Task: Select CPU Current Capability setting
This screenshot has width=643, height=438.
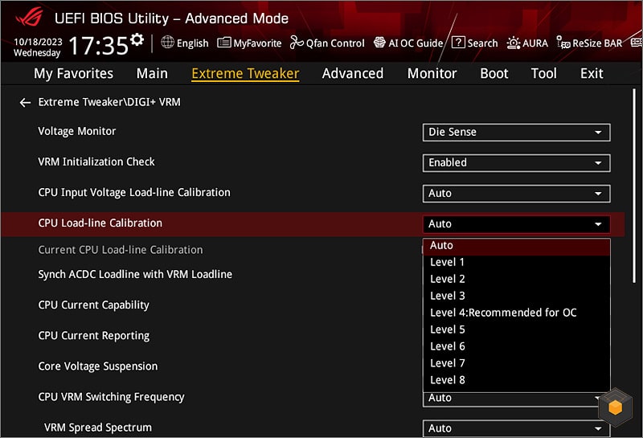Action: [x=93, y=305]
